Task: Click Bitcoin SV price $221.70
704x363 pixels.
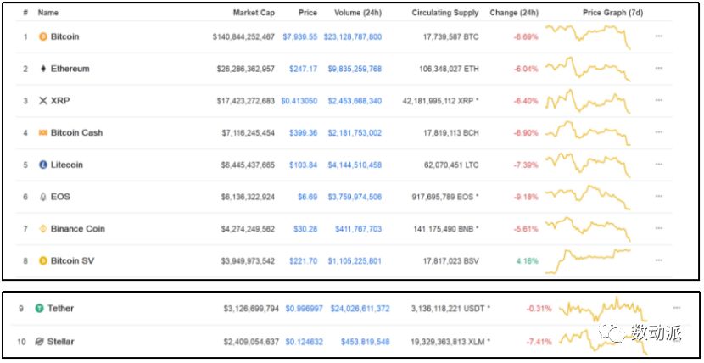Action: point(303,260)
